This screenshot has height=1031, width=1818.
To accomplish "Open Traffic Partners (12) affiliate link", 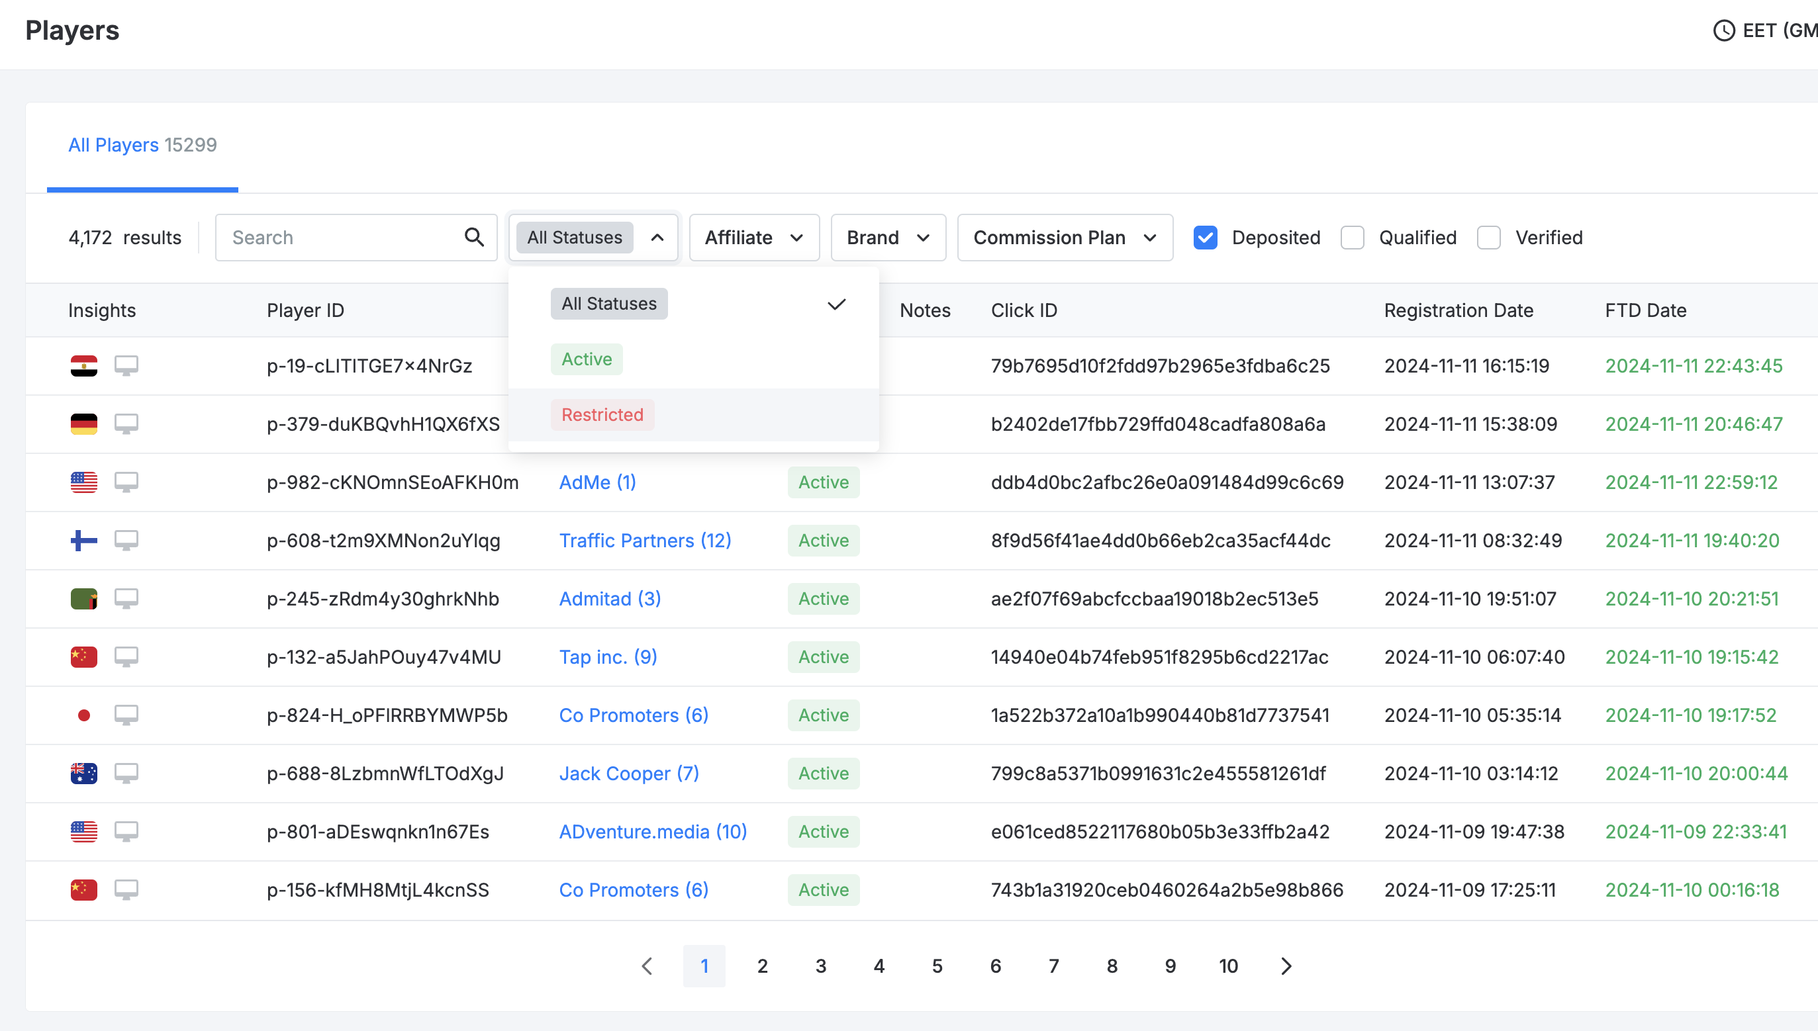I will coord(644,540).
